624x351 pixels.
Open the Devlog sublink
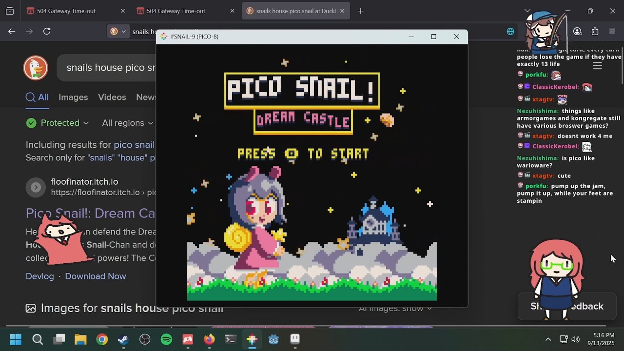pos(40,276)
